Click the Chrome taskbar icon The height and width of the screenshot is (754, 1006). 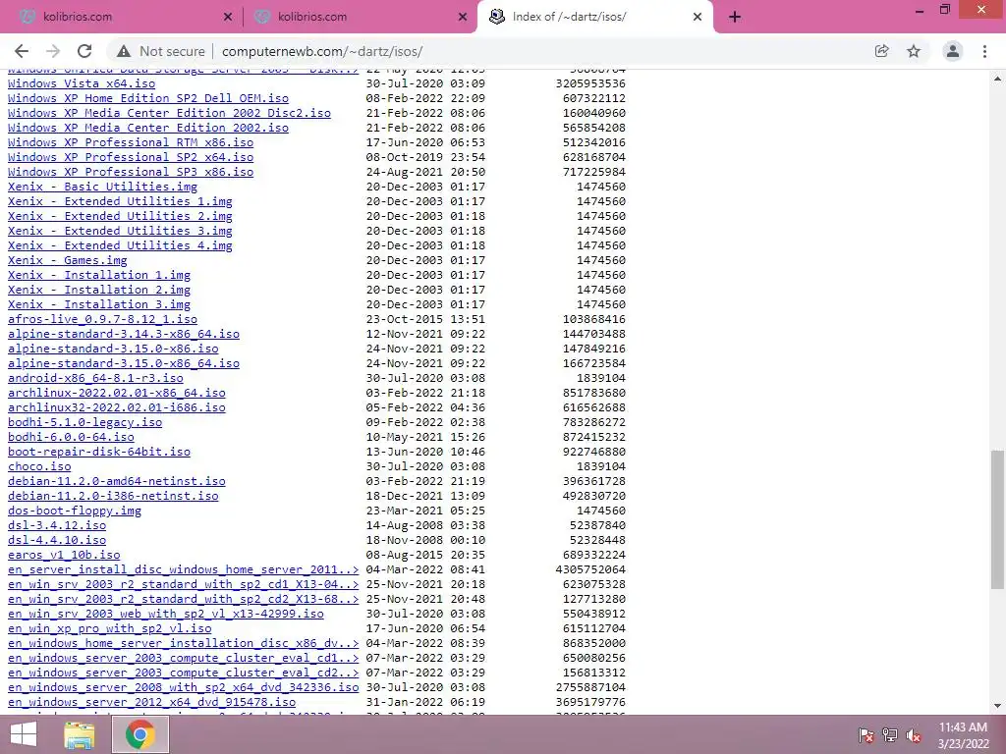click(140, 734)
